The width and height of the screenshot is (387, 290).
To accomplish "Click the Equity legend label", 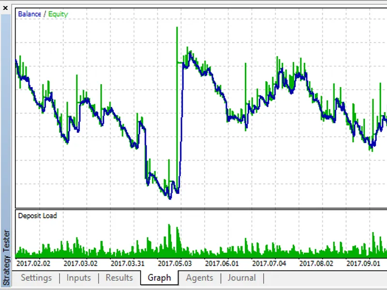I will click(x=58, y=14).
